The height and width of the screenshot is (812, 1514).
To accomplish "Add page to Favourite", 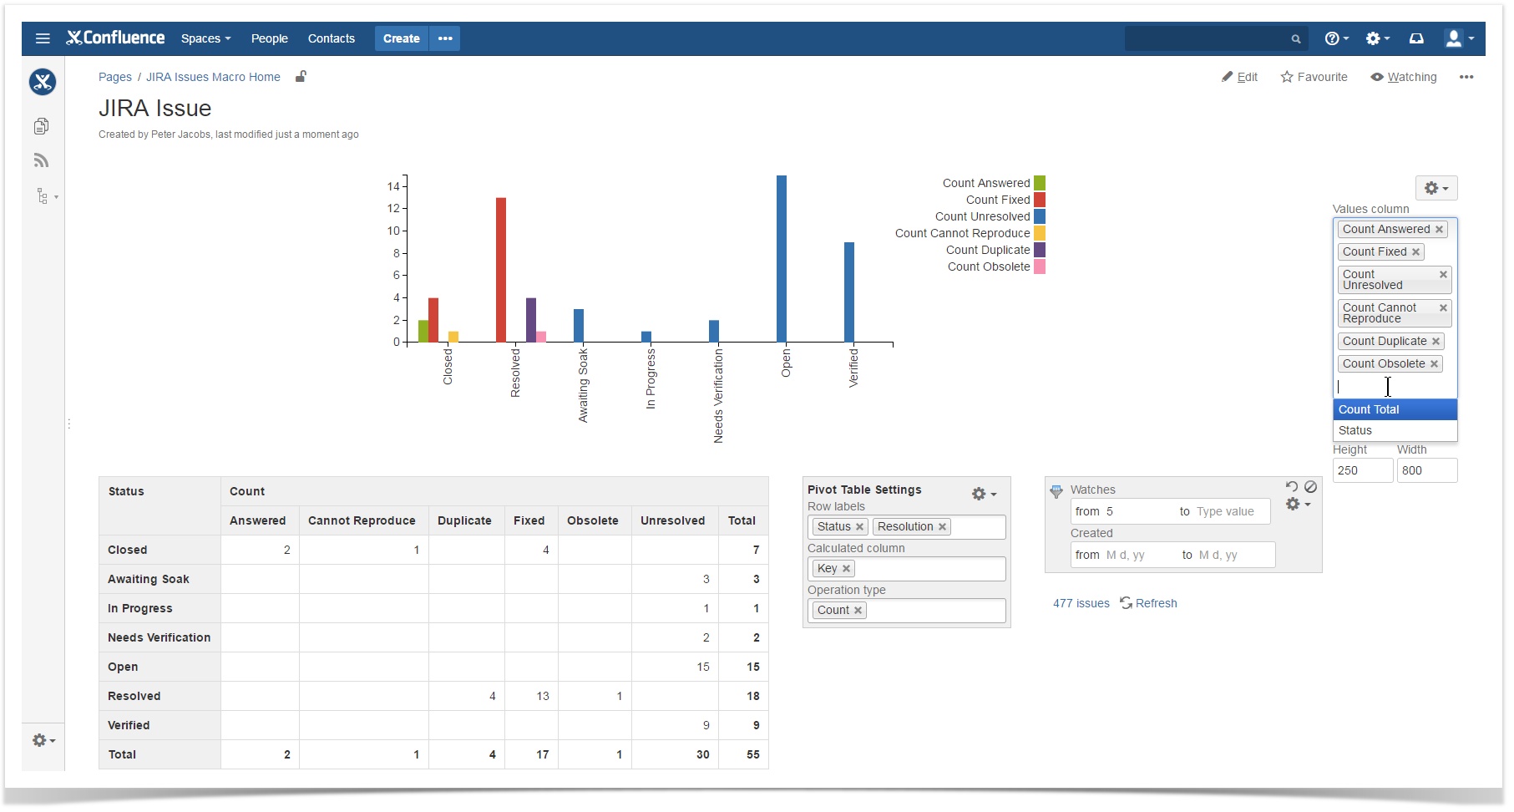I will pyautogui.click(x=1314, y=77).
